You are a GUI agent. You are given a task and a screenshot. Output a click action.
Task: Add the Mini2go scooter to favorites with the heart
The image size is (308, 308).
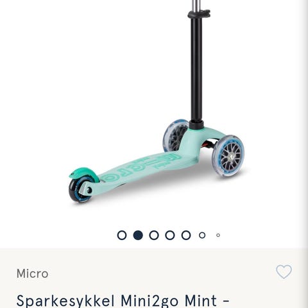point(284,271)
